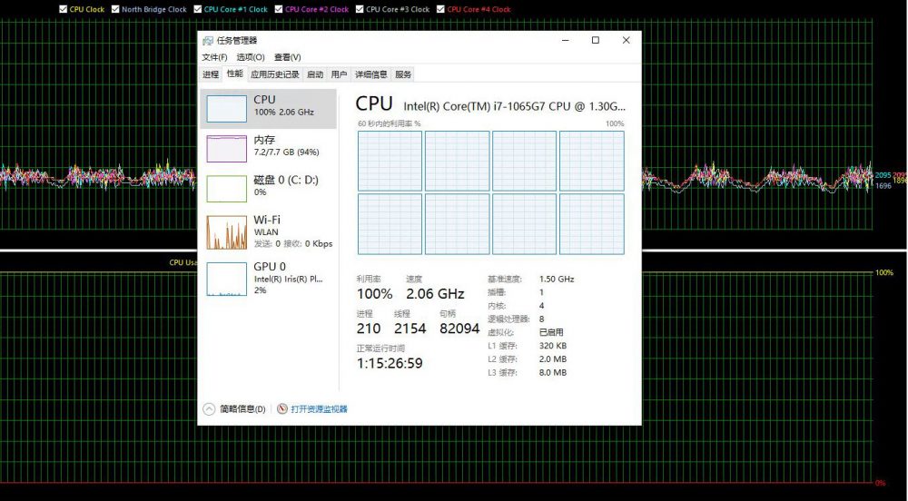Select the Wi-Fi activity graph thumbnail

(x=226, y=232)
